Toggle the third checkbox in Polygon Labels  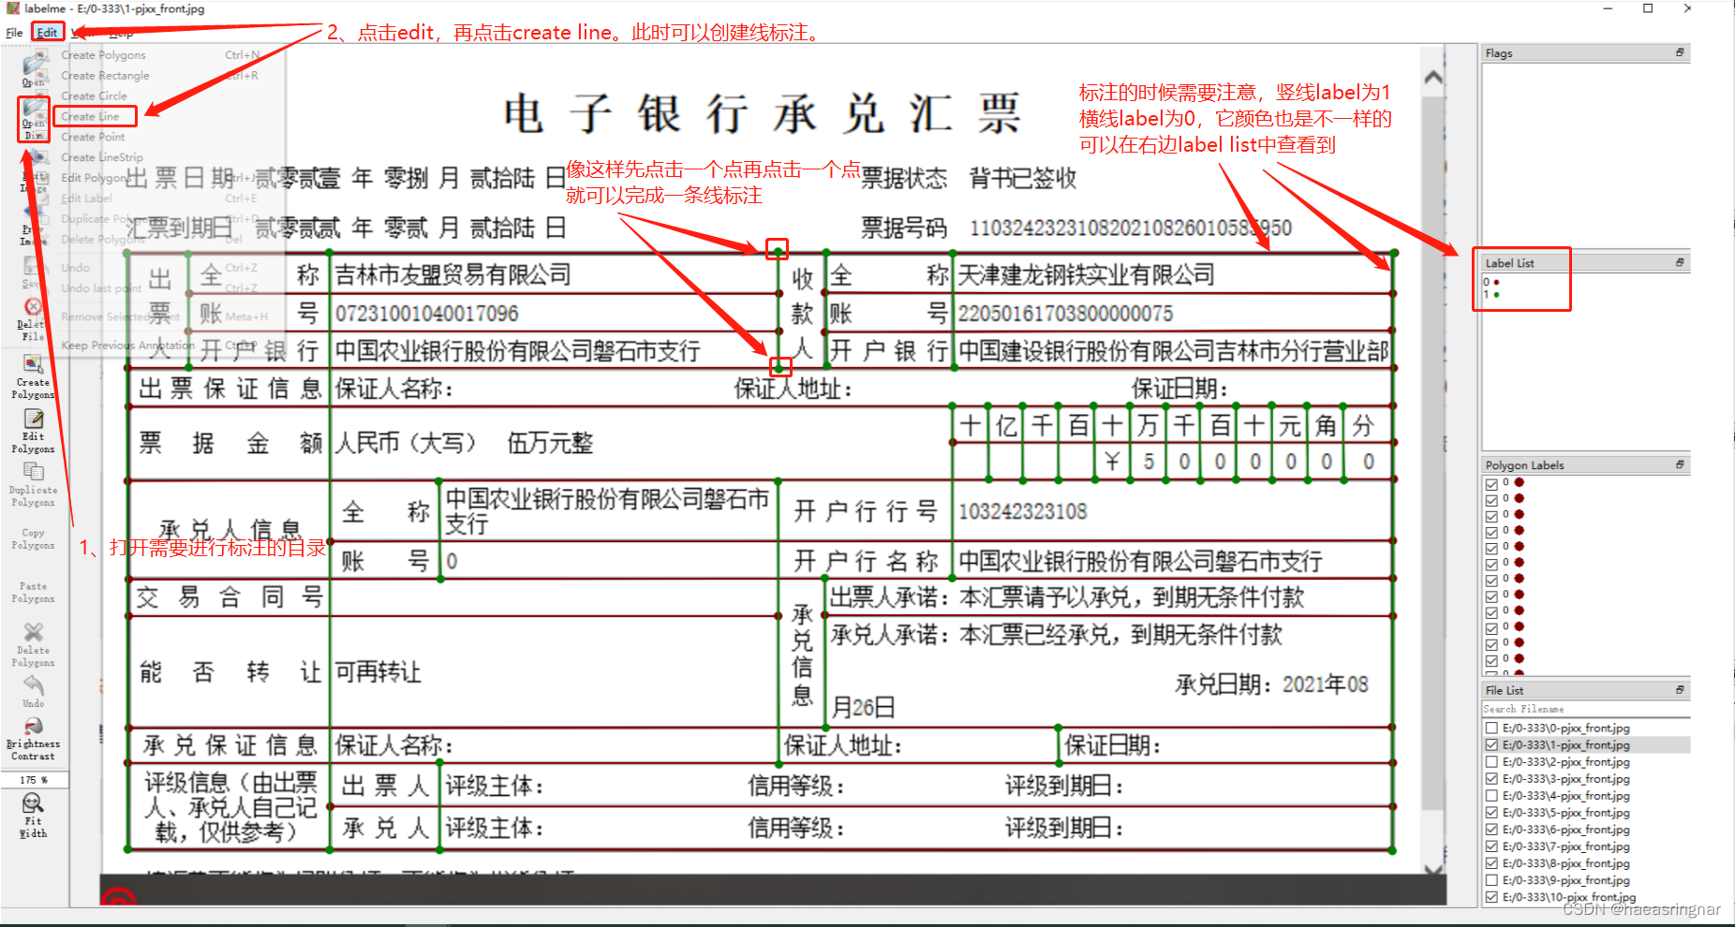pos(1491,516)
